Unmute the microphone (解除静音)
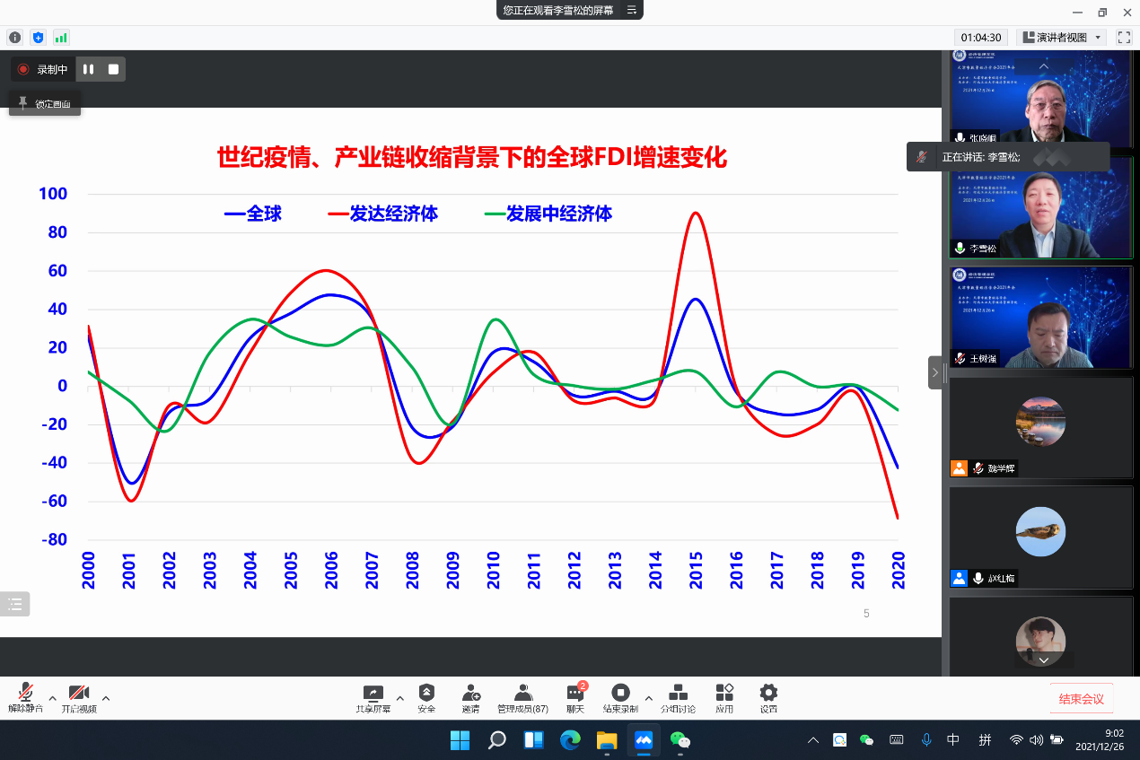The width and height of the screenshot is (1140, 760). click(x=26, y=697)
